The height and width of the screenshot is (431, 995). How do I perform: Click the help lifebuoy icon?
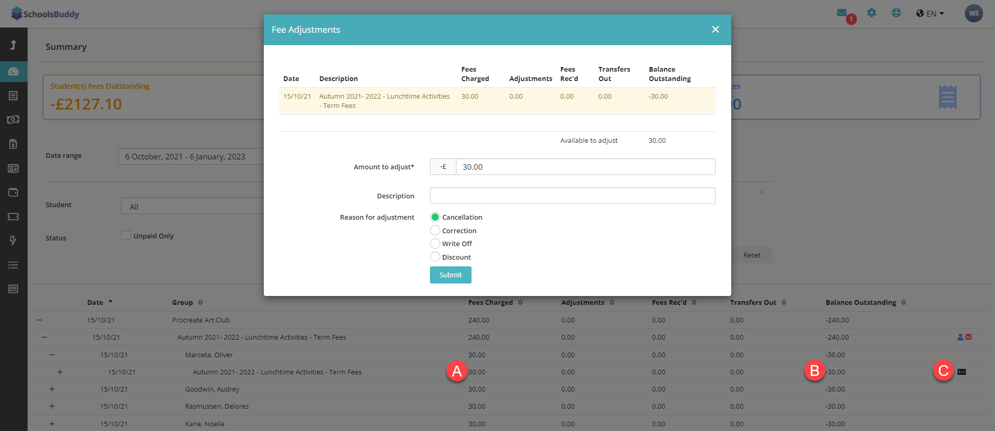[896, 13]
